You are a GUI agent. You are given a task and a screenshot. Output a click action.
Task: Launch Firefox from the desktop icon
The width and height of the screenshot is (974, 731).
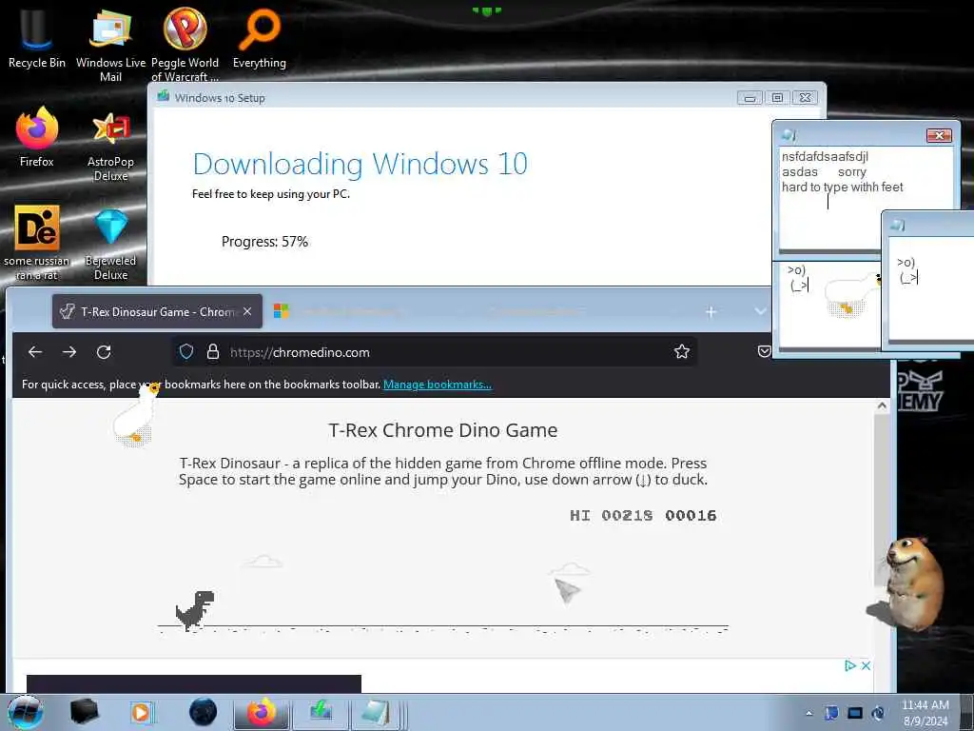coord(37,137)
